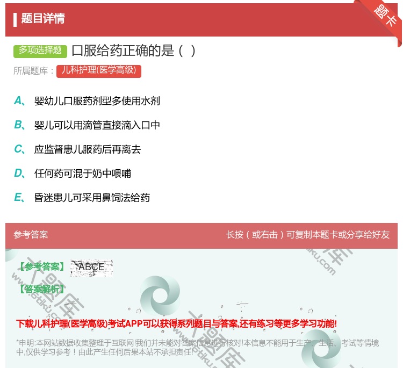Open the 儿科护理(医学高级) question bank tag
403x368 pixels.
(99, 71)
